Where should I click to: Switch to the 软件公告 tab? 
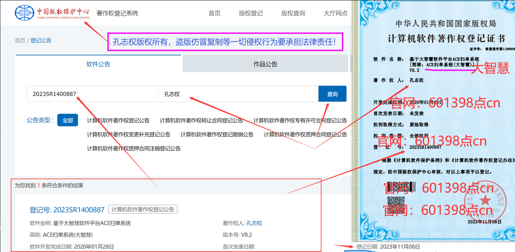coord(98,64)
